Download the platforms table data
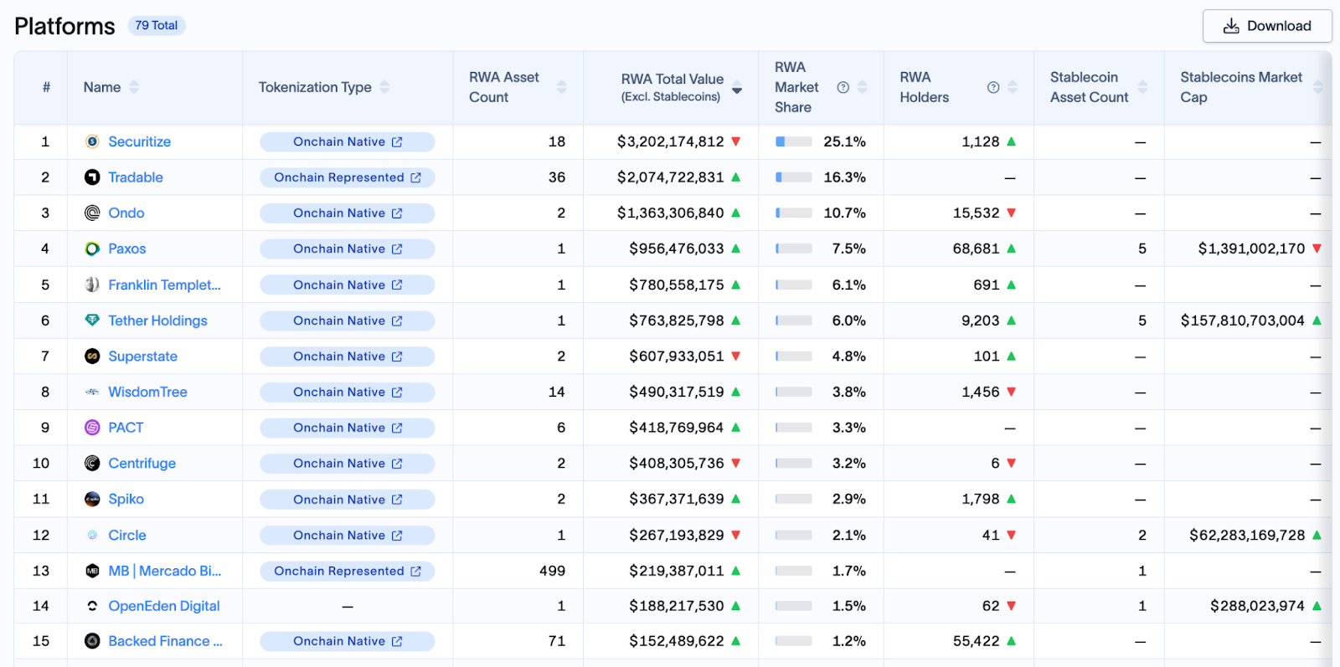The width and height of the screenshot is (1340, 667). 1267,26
